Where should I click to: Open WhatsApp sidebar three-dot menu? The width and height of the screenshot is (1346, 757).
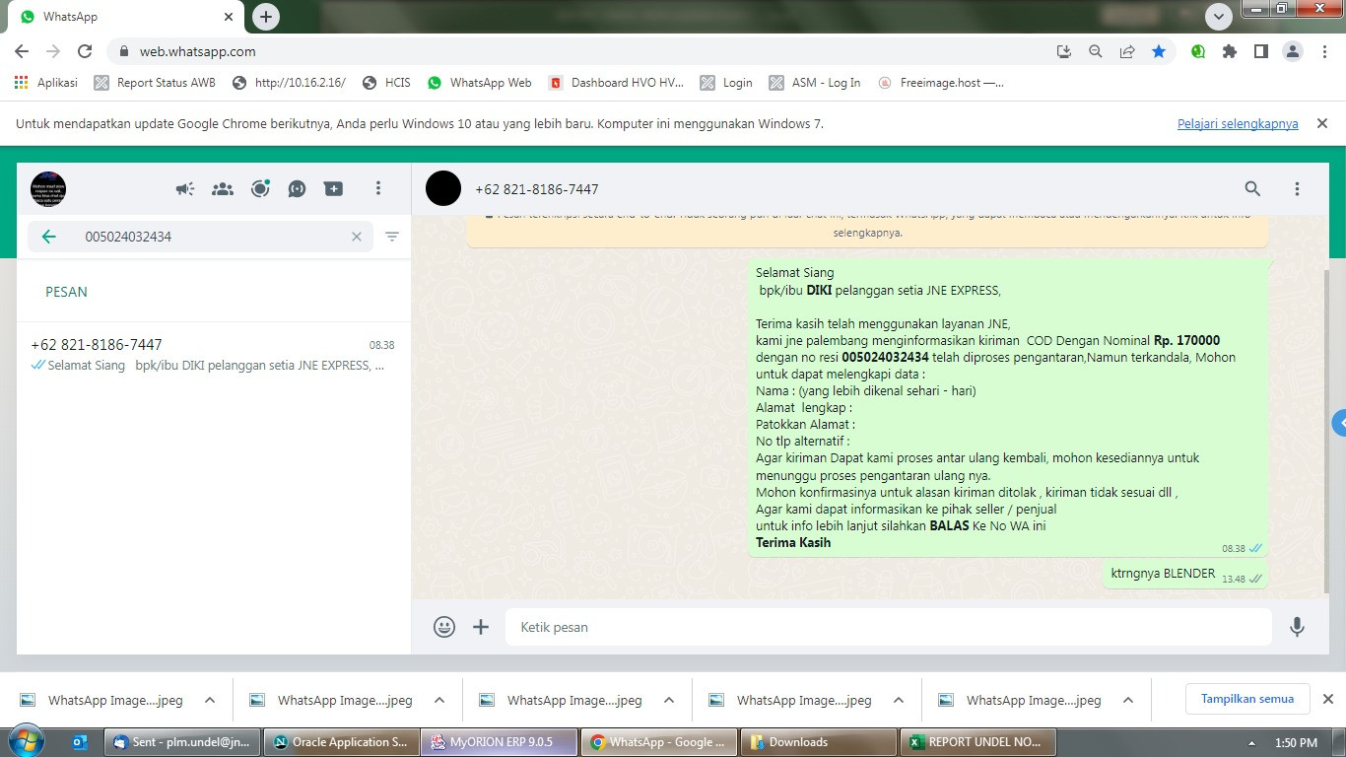[377, 188]
